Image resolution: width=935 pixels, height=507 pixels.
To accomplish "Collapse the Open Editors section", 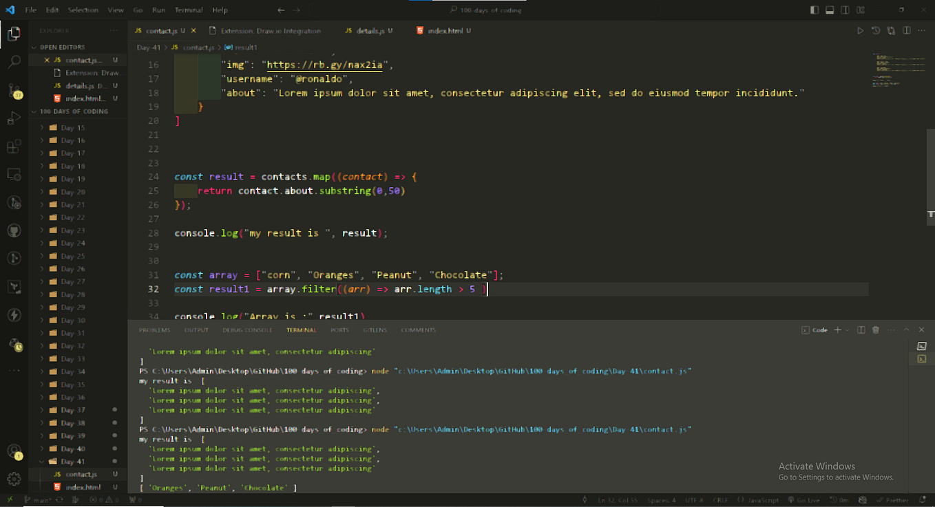I will [x=32, y=46].
